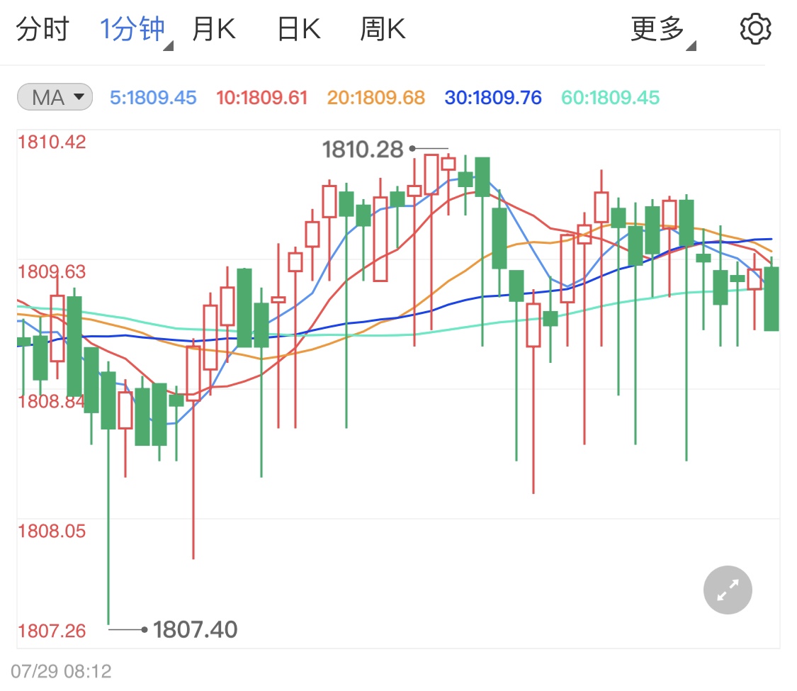The height and width of the screenshot is (691, 797).
Task: Click the 1810.28 high price label
Action: [x=363, y=150]
